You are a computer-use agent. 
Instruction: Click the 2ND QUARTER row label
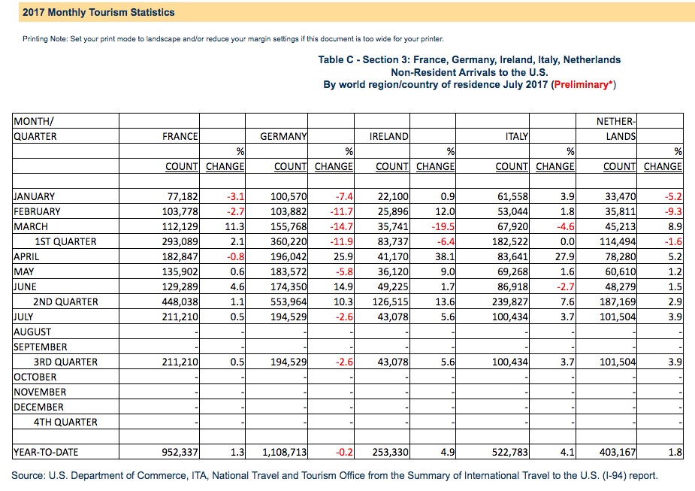point(65,302)
